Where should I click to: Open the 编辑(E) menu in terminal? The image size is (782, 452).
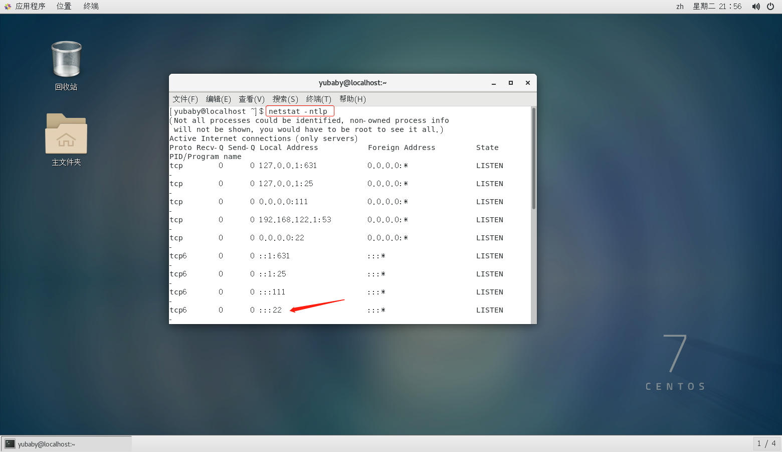[218, 99]
